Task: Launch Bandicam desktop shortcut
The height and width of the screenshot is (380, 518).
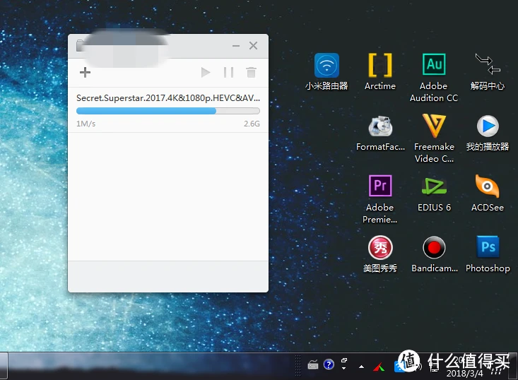Action: [434, 254]
